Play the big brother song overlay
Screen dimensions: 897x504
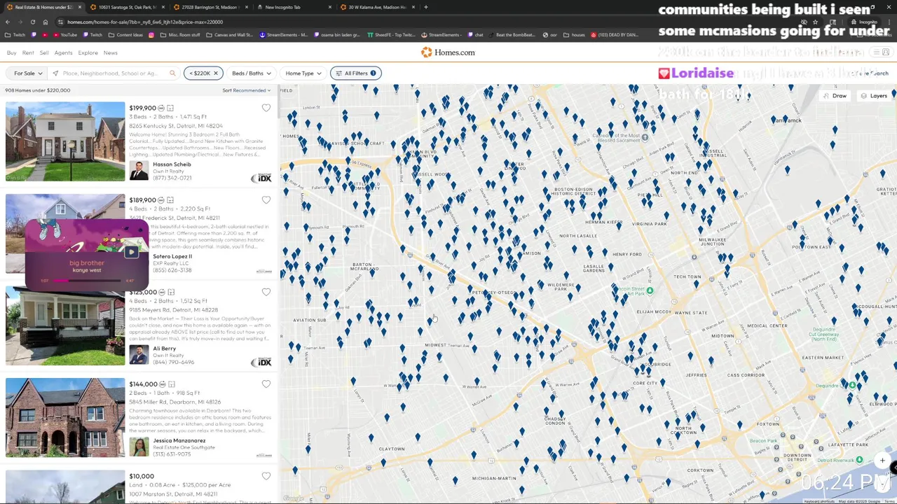(131, 253)
